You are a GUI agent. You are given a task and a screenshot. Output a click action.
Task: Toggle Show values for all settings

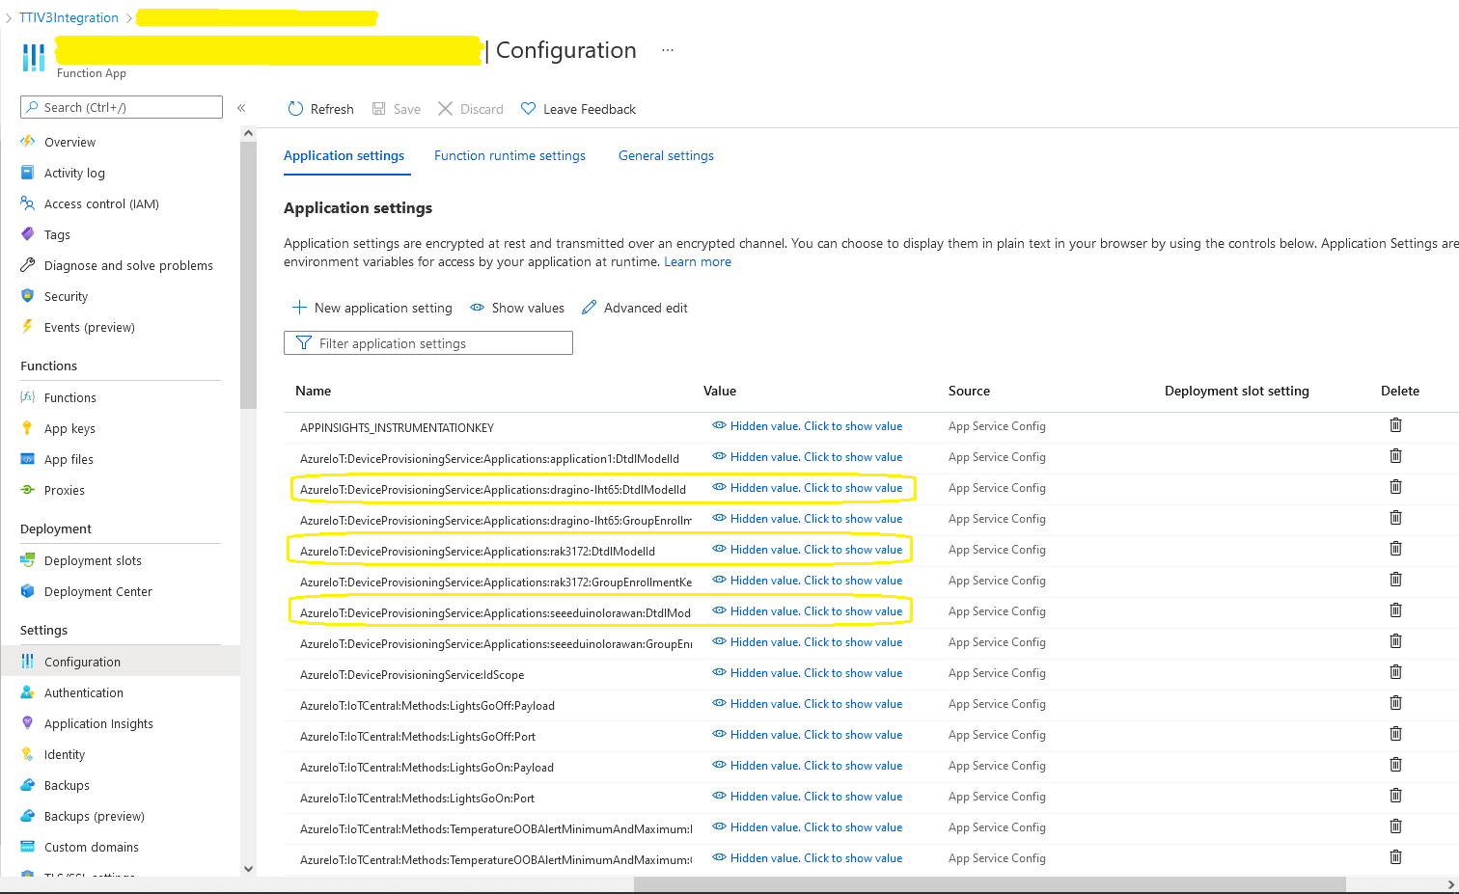pyautogui.click(x=517, y=308)
